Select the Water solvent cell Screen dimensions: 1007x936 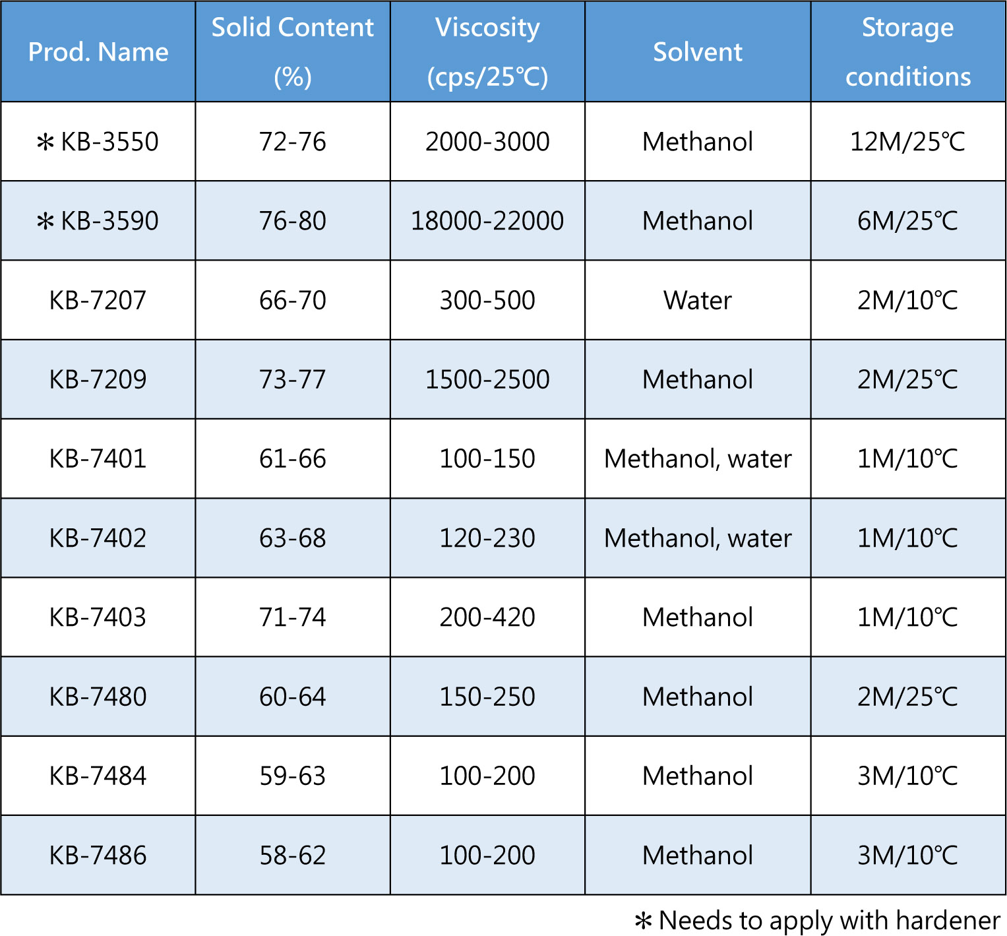tap(698, 300)
